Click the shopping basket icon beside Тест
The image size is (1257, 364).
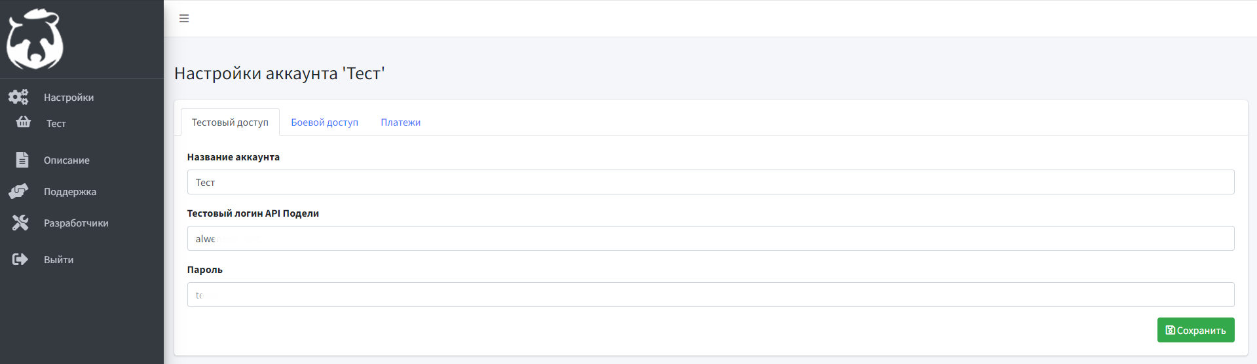tap(24, 122)
